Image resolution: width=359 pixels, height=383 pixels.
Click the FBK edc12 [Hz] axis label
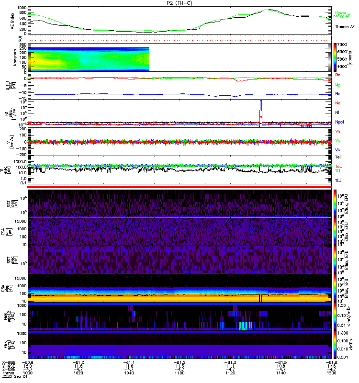click(9, 317)
